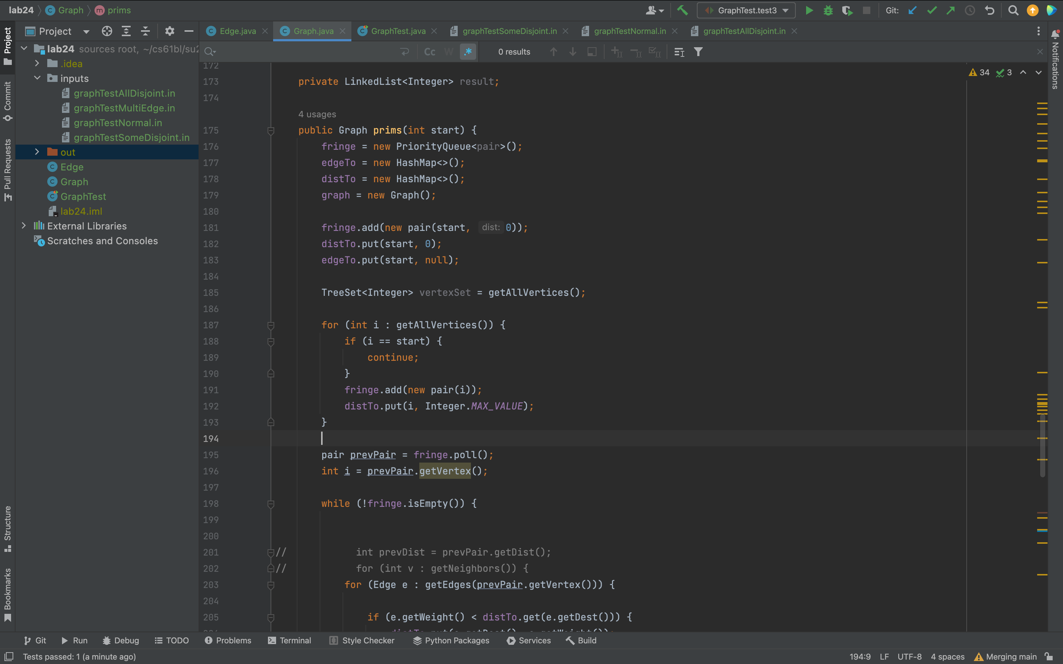
Task: Collapse the inputs folder
Action: tap(37, 78)
